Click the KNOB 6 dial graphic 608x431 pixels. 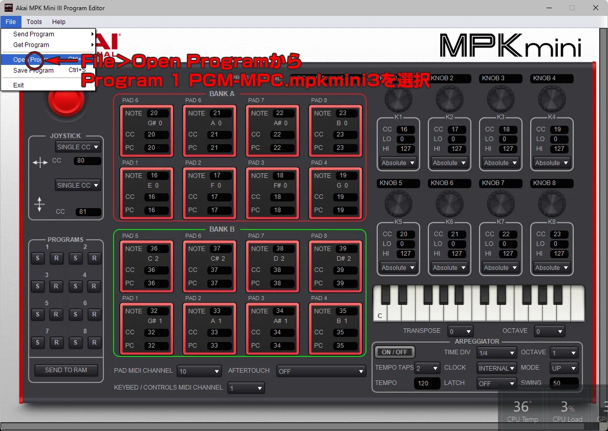(x=449, y=204)
